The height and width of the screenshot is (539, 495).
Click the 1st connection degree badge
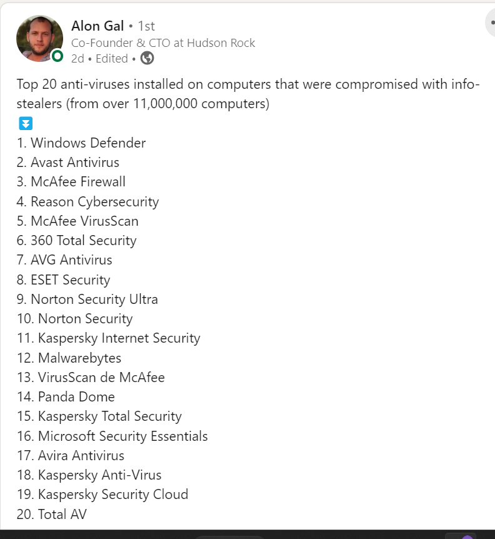[145, 26]
